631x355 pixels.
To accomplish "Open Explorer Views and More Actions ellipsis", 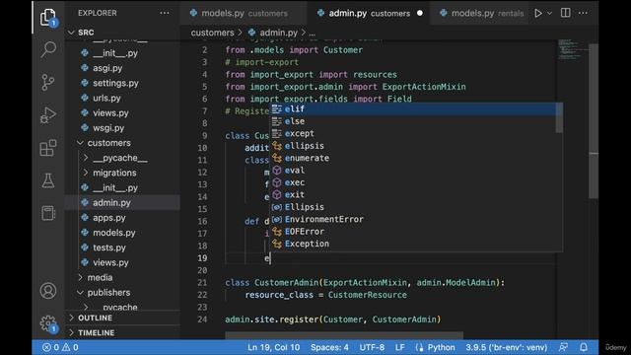I will [x=165, y=13].
